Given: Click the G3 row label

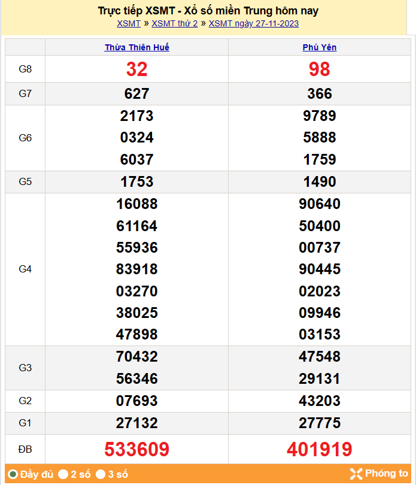Looking at the screenshot, I should [25, 368].
